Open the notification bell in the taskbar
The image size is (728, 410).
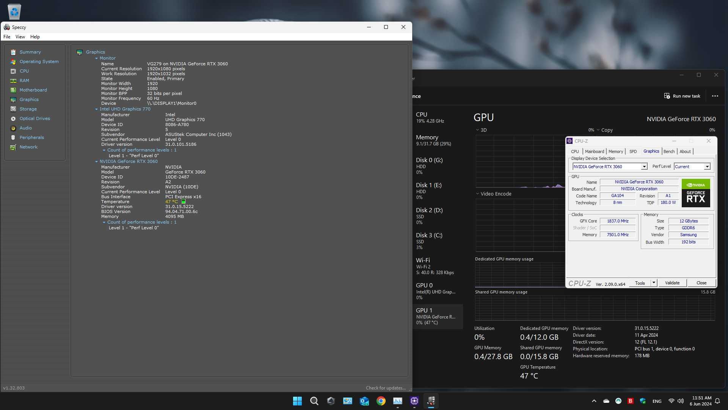click(x=717, y=401)
